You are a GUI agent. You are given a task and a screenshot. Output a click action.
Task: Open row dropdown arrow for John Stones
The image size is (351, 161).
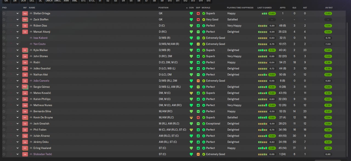pos(18,56)
